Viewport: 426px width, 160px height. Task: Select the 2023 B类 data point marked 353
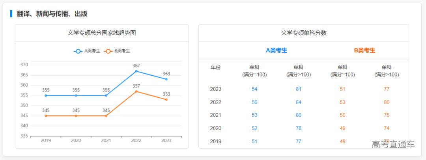(166, 100)
